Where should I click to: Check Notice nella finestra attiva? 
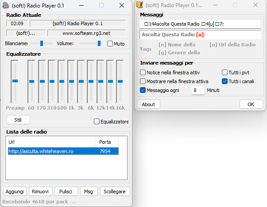[x=143, y=72]
